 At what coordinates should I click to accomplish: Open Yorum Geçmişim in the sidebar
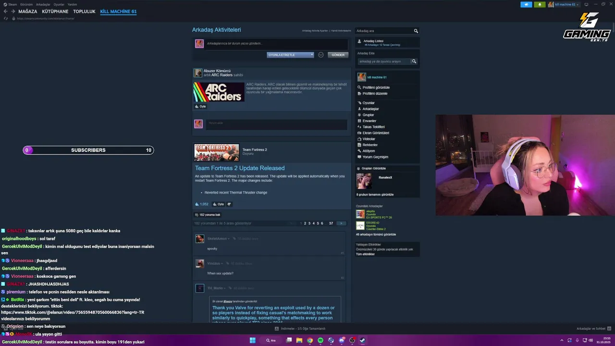375,157
